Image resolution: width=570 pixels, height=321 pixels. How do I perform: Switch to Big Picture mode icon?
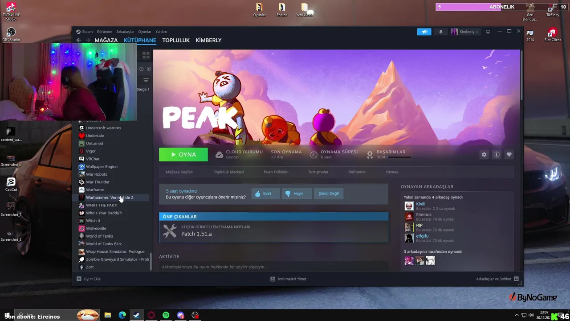click(488, 32)
